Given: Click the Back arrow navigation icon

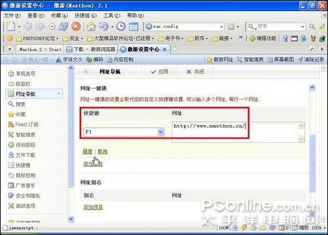Looking at the screenshot, I should 27,27.
